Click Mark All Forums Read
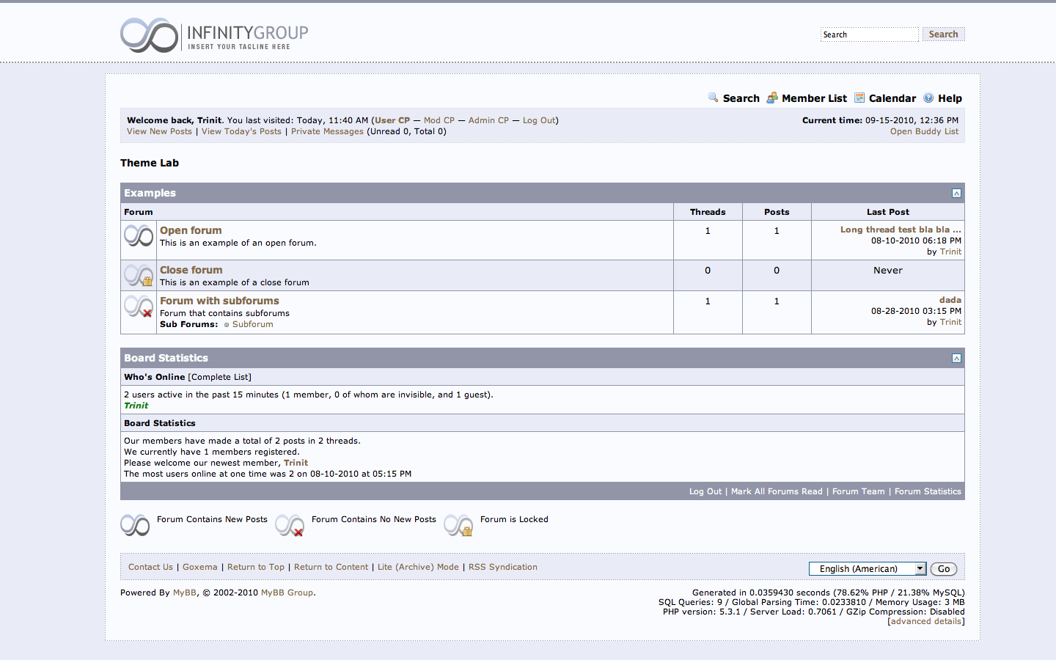1056x660 pixels. coord(777,491)
